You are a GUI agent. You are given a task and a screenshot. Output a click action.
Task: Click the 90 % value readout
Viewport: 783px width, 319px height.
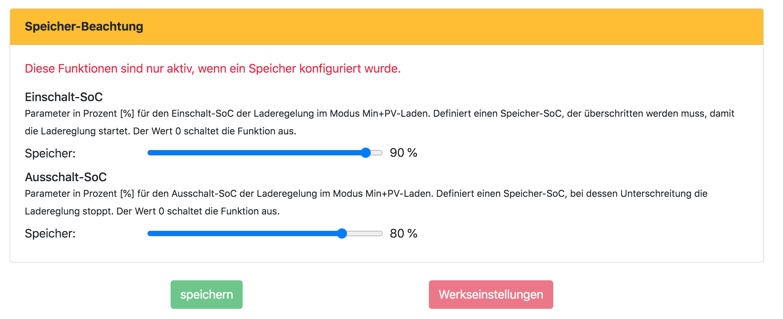tap(403, 153)
